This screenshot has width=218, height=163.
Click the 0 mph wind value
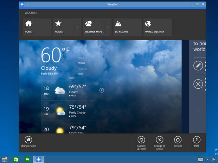click(x=82, y=63)
